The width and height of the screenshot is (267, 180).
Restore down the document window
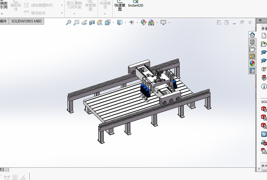click(x=242, y=22)
